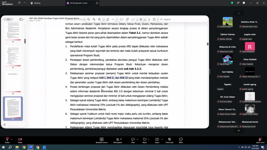
Task: Open the Windows Start menu
Action: pyautogui.click(x=3, y=147)
